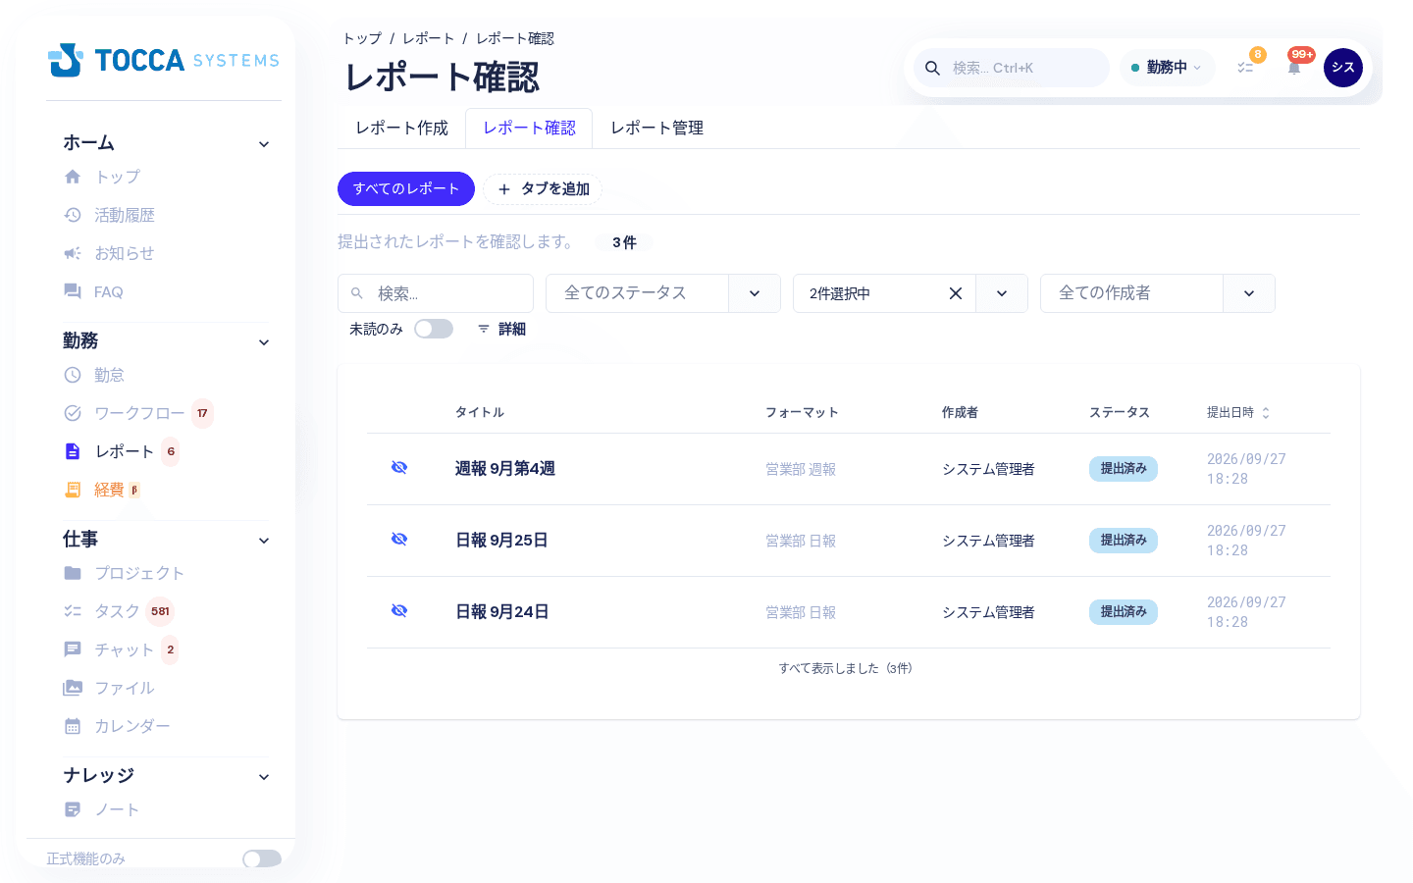Collapse the 仕事 sidebar section
This screenshot has width=1413, height=883.
[264, 541]
